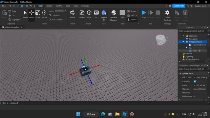Select Baseplate in Explorer
Viewport: 210px width, 118px height.
click(193, 39)
